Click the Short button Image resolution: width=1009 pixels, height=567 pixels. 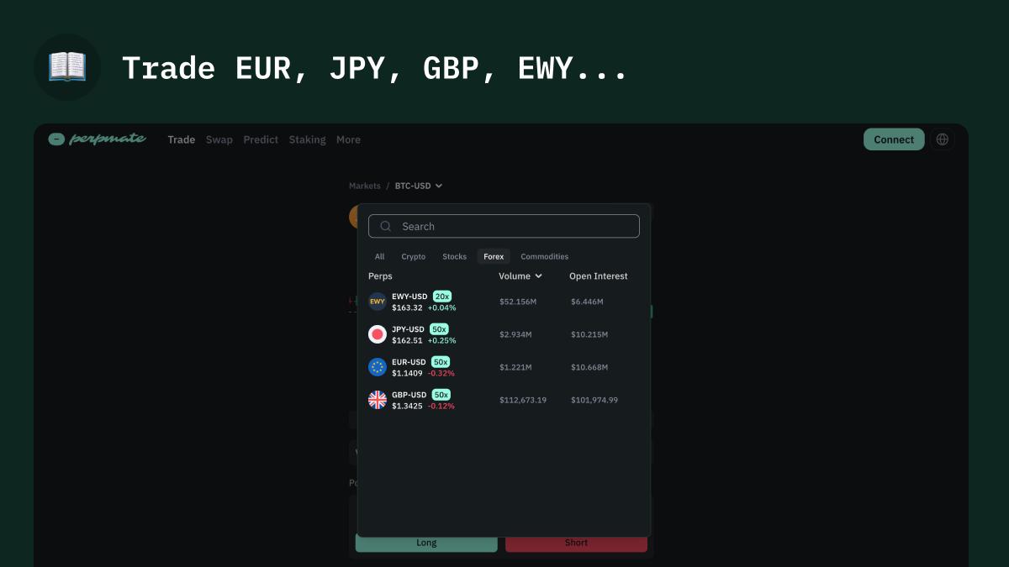(x=576, y=543)
